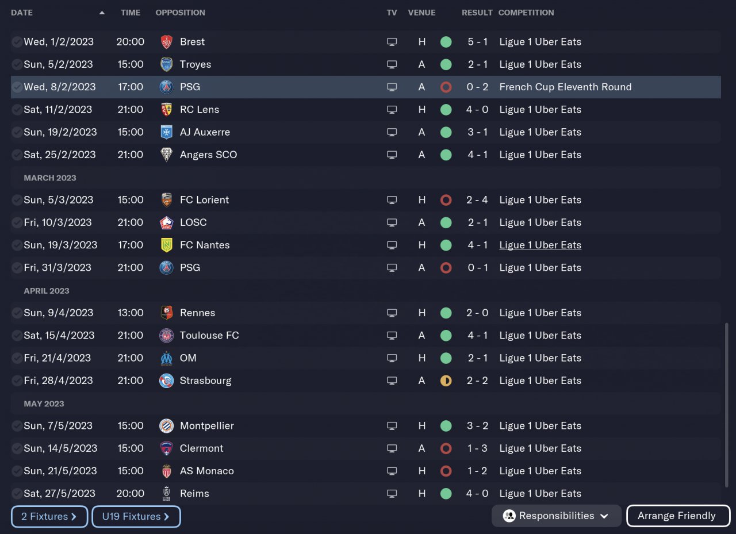Click the red loss indicator for Clermont
736x534 pixels.
pyautogui.click(x=446, y=448)
